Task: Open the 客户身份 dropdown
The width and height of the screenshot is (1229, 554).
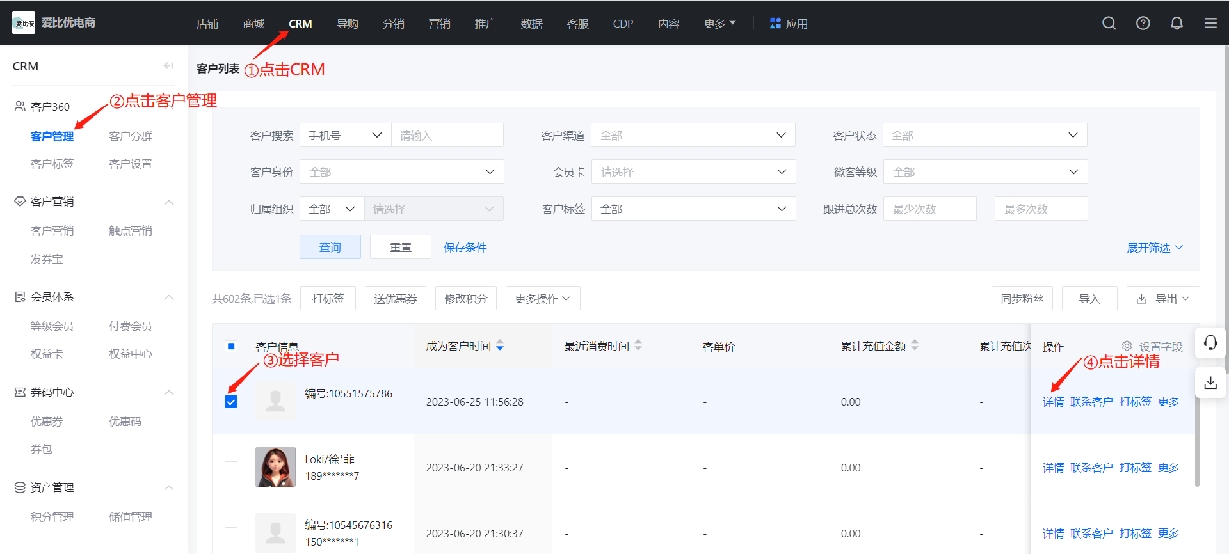Action: (x=402, y=171)
